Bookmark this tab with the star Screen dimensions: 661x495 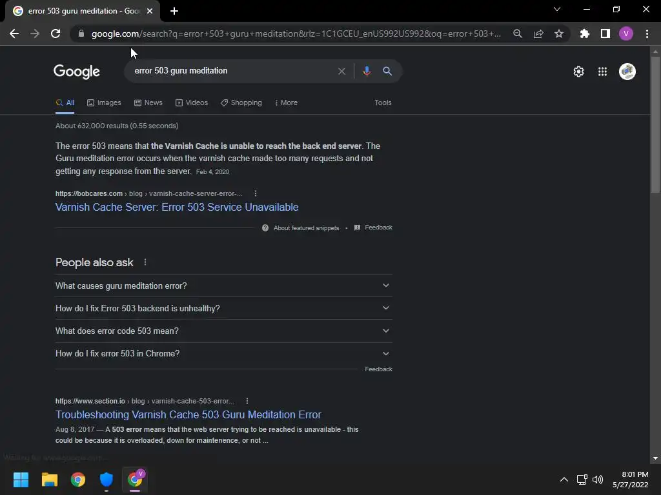559,34
